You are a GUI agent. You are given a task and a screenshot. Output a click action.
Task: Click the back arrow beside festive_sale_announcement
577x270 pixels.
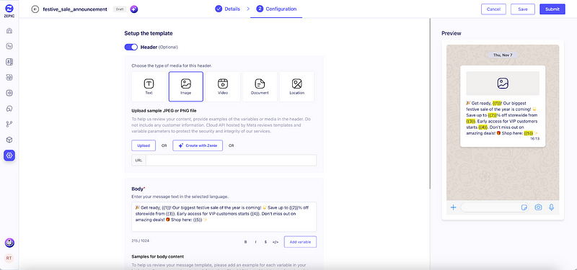[35, 9]
